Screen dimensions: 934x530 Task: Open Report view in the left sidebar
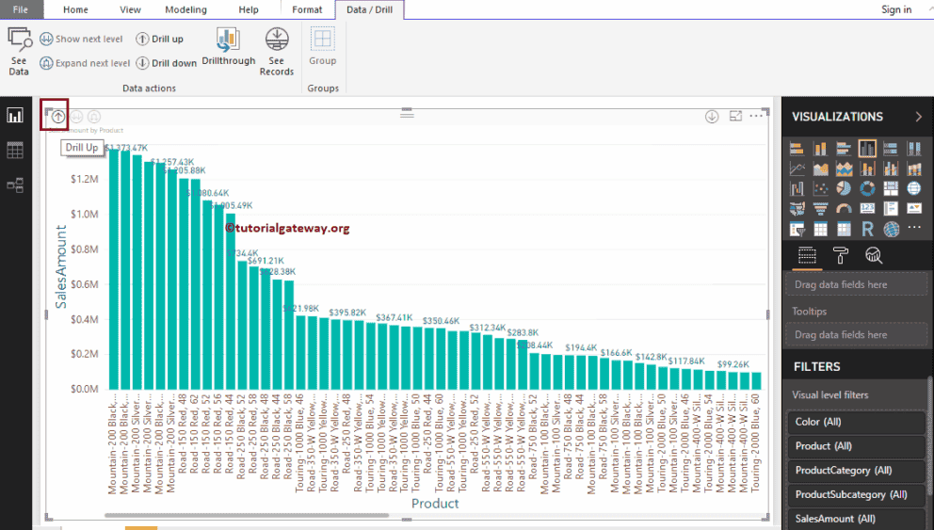coord(15,116)
